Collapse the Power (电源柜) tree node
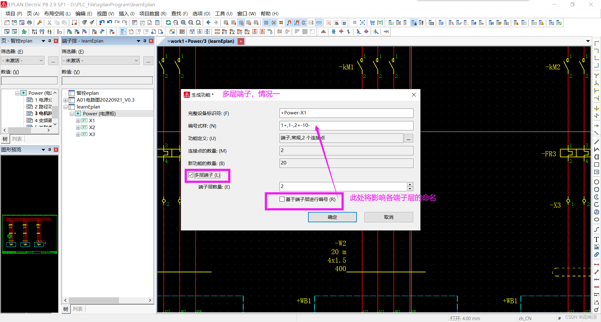 [x=72, y=114]
